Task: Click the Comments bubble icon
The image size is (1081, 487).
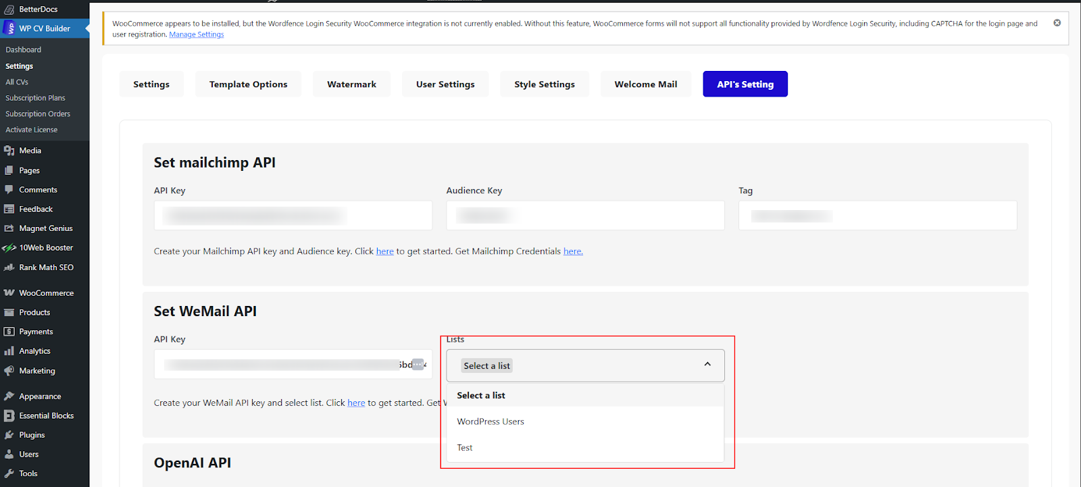Action: point(9,190)
